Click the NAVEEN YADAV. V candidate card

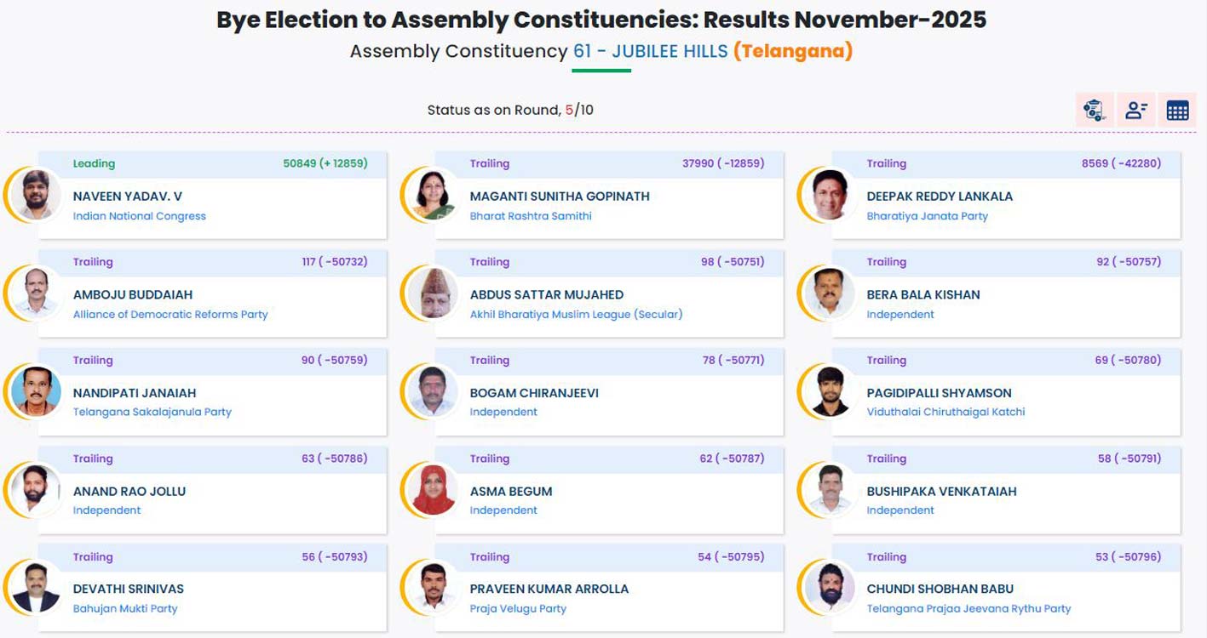[x=213, y=197]
